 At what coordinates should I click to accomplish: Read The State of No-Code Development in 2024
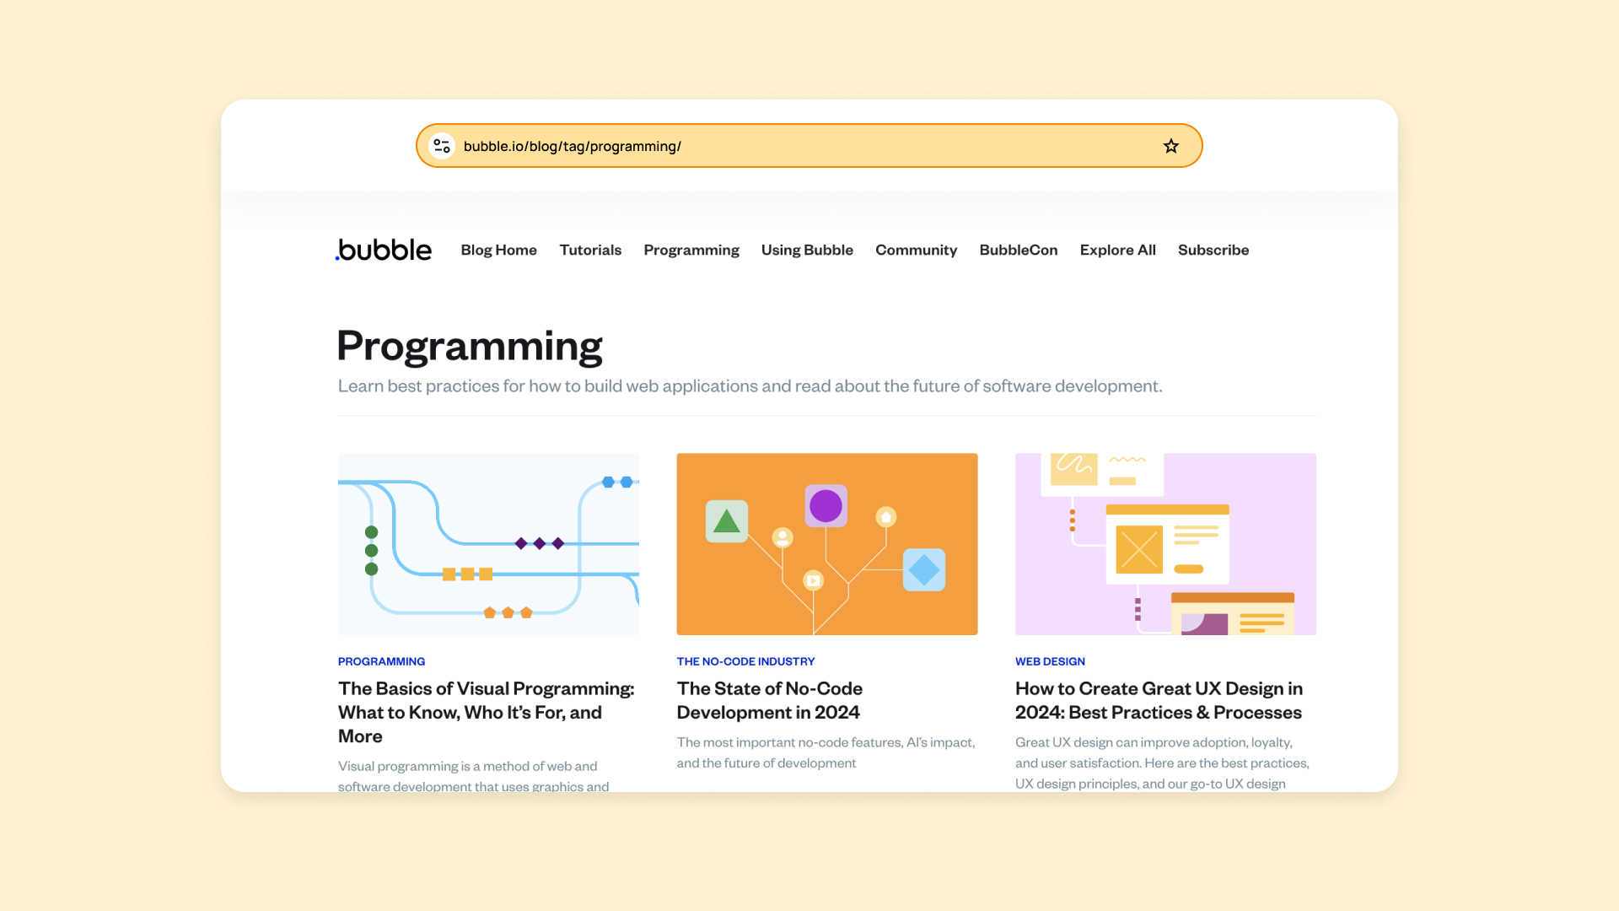click(769, 700)
